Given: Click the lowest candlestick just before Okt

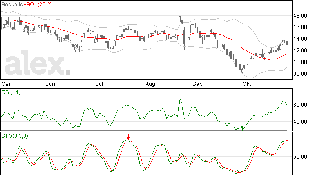Looking at the screenshot, I should [x=242, y=70].
